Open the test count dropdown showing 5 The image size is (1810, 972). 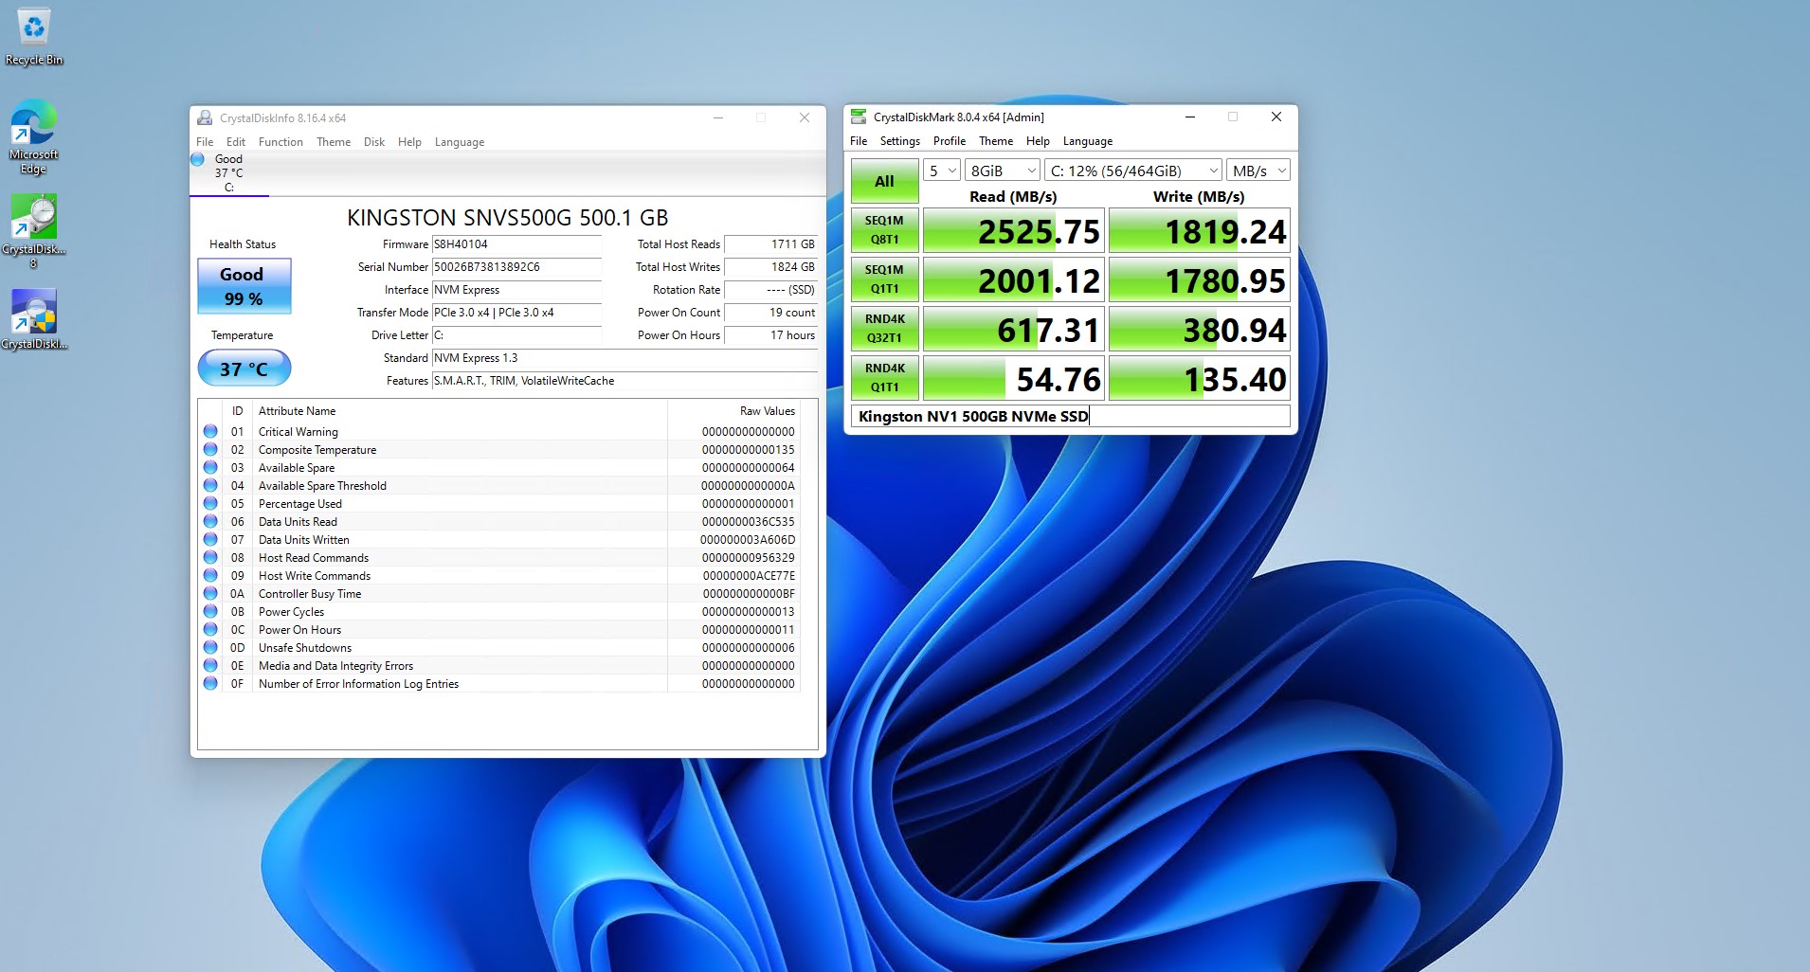942,171
